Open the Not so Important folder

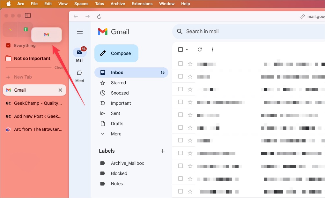32,58
